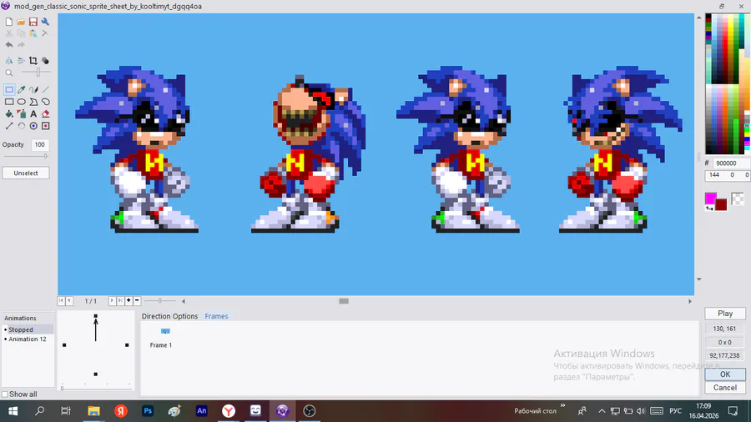Image resolution: width=751 pixels, height=422 pixels.
Task: Click the magenta foreground color swatch
Action: click(x=711, y=198)
